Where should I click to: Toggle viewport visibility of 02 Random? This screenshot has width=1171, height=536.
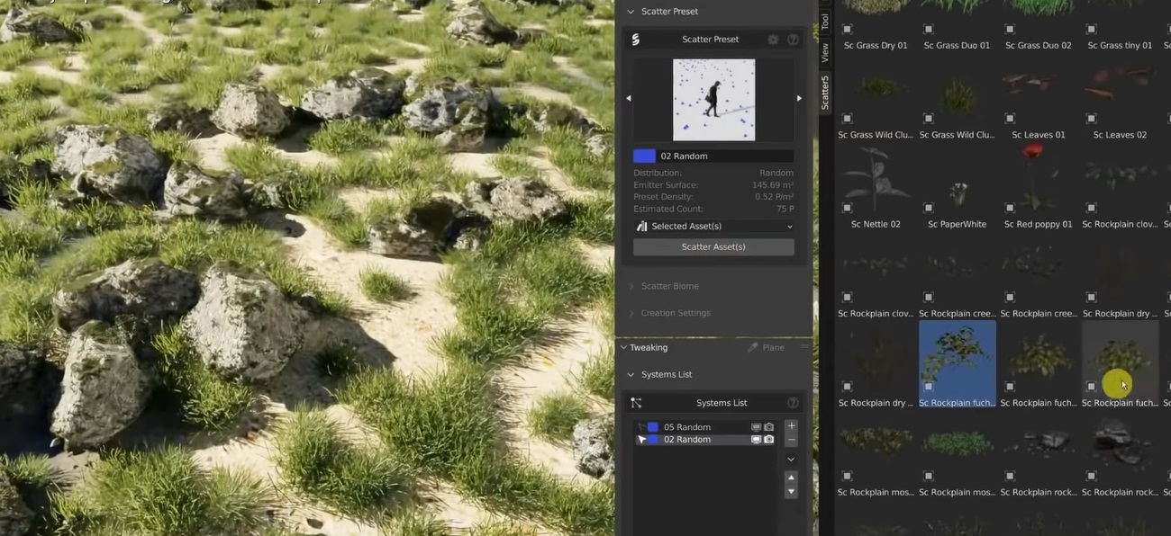pos(757,440)
